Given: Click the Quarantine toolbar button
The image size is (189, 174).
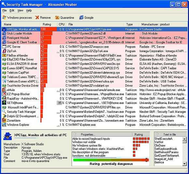Looking at the screenshot, I should click(65, 18).
